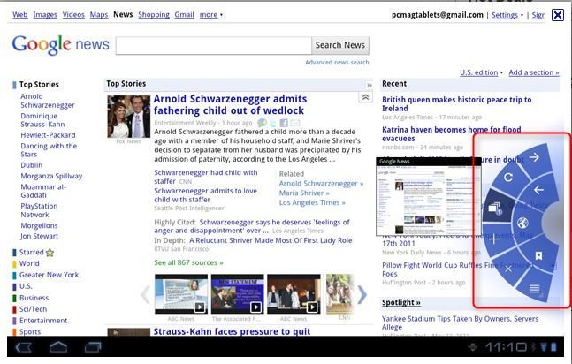Open 'Strauss-Kahn faces pressure to quit'

(x=232, y=331)
